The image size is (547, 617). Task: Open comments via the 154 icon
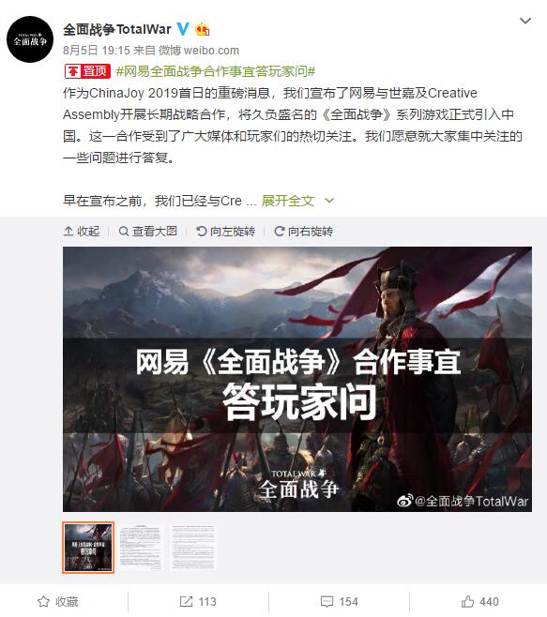click(339, 601)
